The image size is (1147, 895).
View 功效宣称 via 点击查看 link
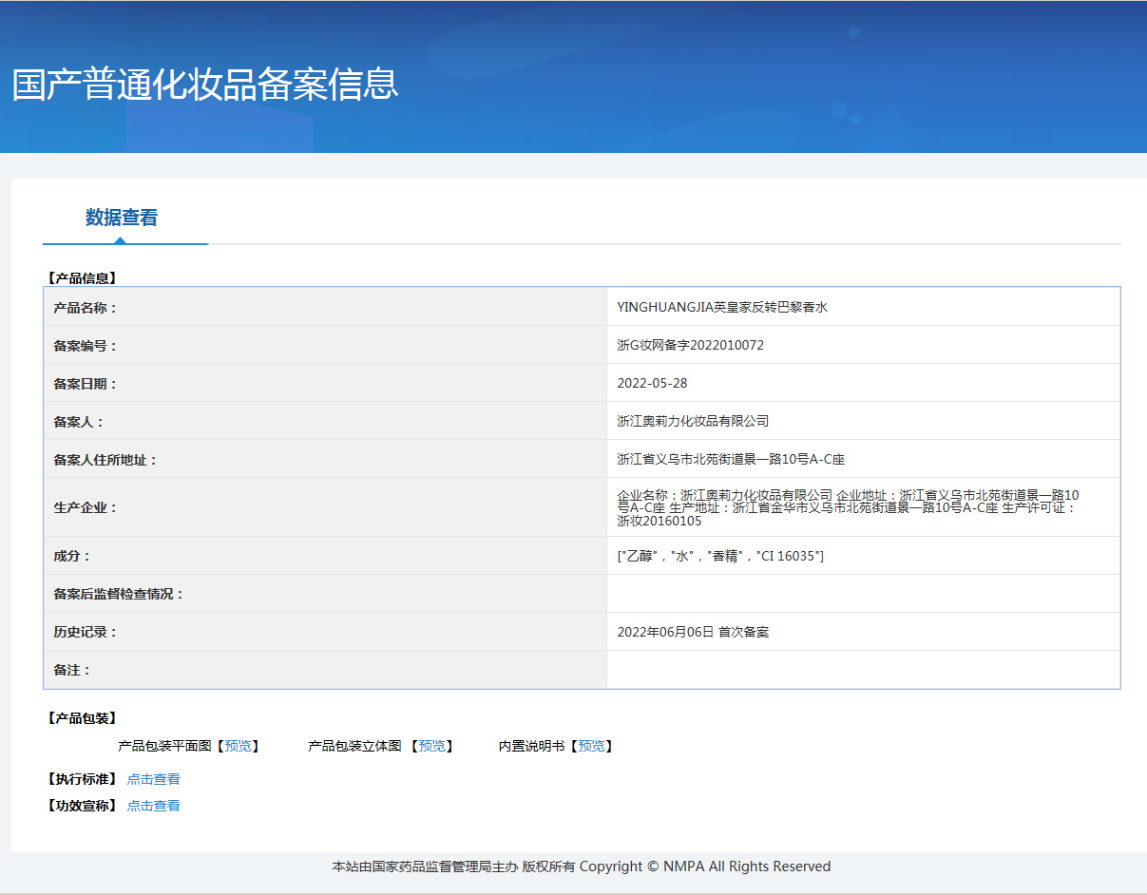pyautogui.click(x=153, y=806)
